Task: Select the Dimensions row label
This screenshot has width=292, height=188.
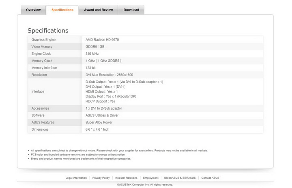Action: tap(40, 130)
